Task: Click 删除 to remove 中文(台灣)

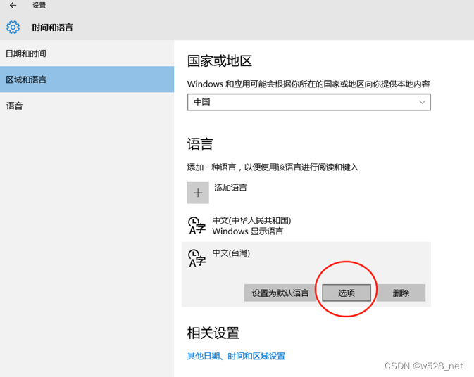Action: point(401,293)
